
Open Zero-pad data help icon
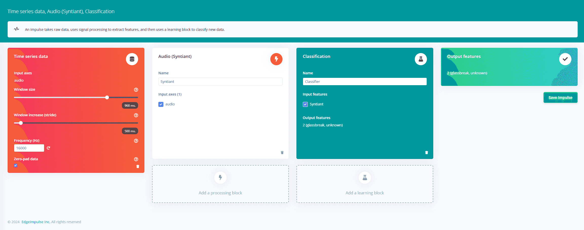coord(136,159)
